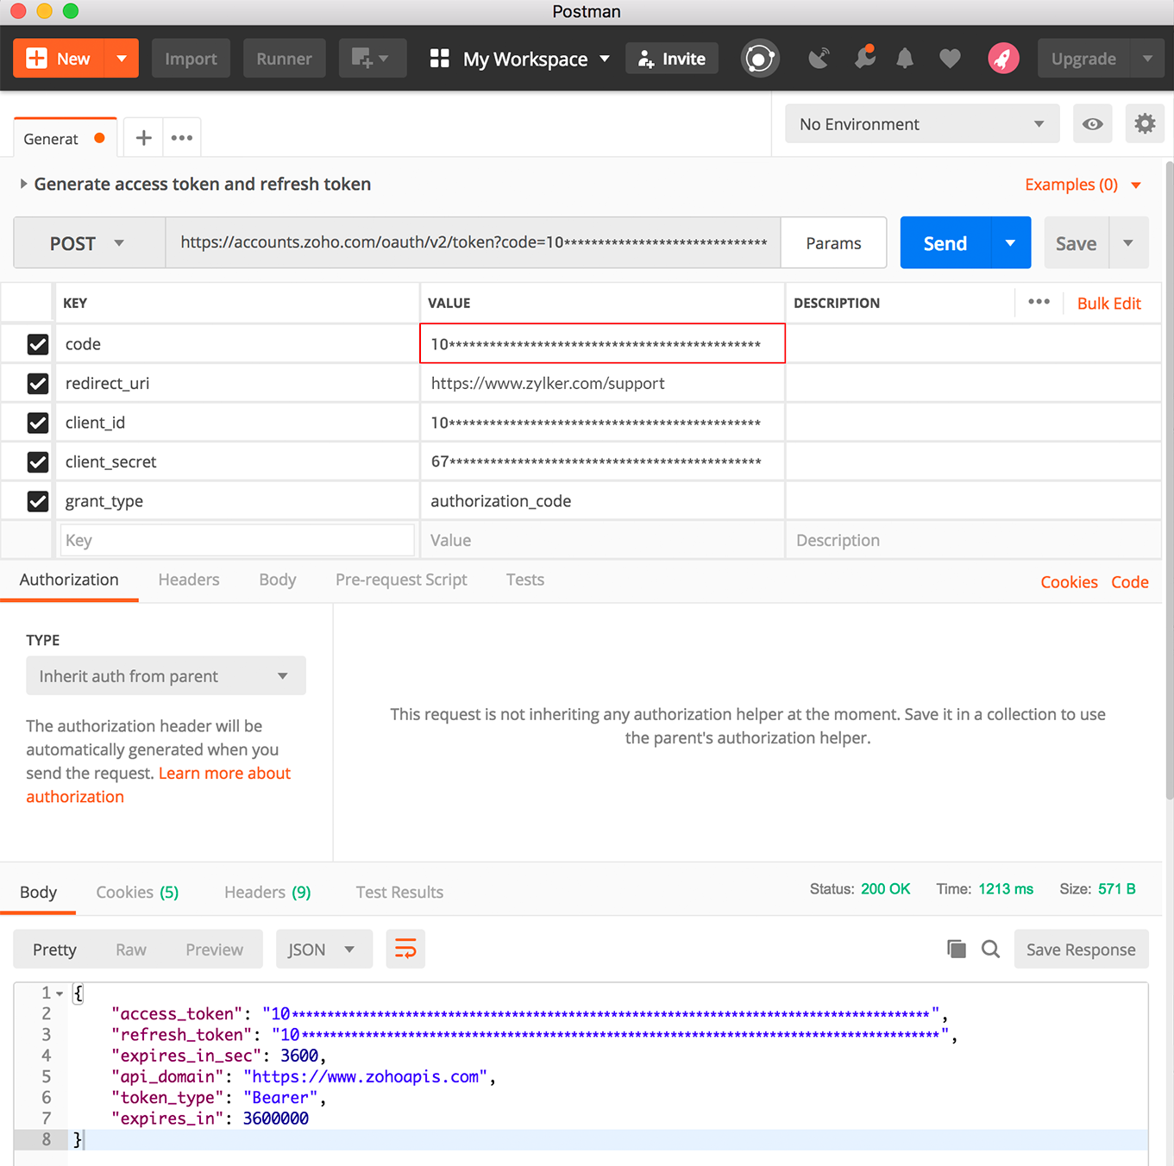This screenshot has width=1174, height=1166.
Task: Disable the grant_type parameter checkbox
Action: pos(38,501)
